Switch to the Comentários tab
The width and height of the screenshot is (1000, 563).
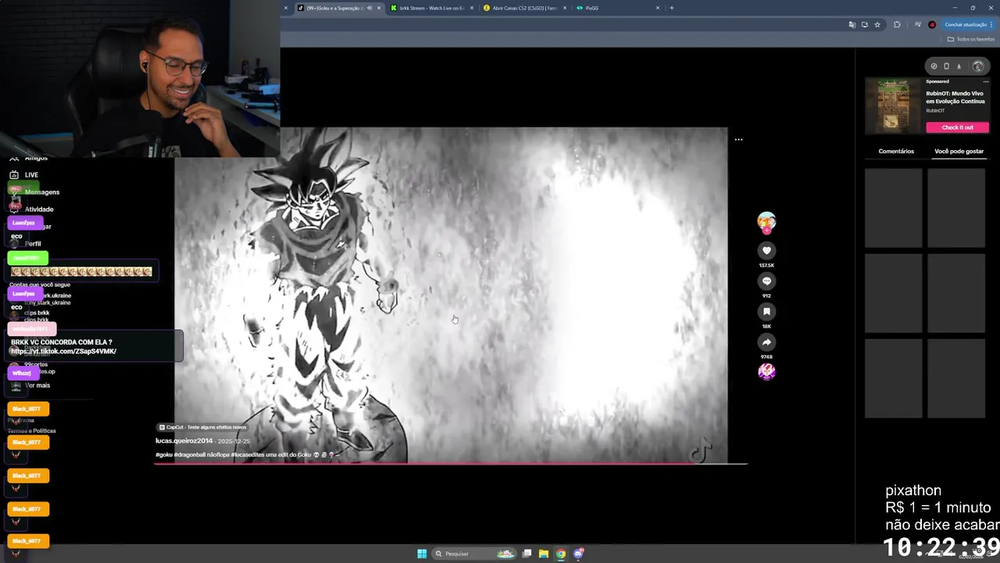896,151
